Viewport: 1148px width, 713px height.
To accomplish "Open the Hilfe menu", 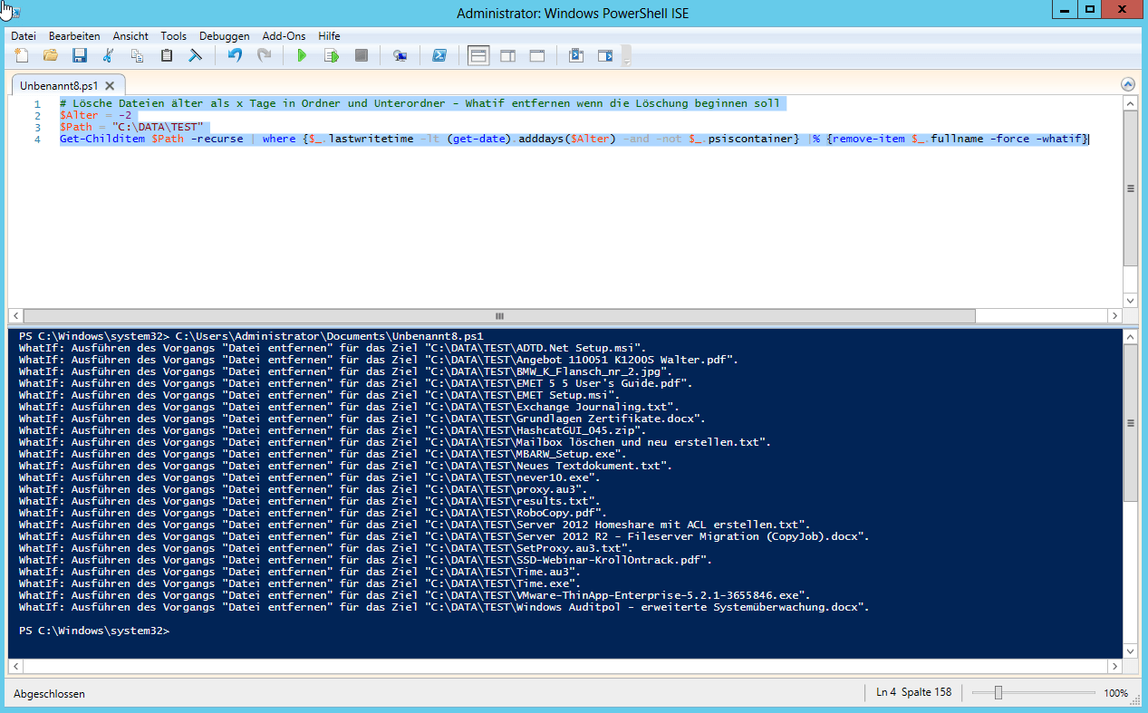I will coord(328,36).
